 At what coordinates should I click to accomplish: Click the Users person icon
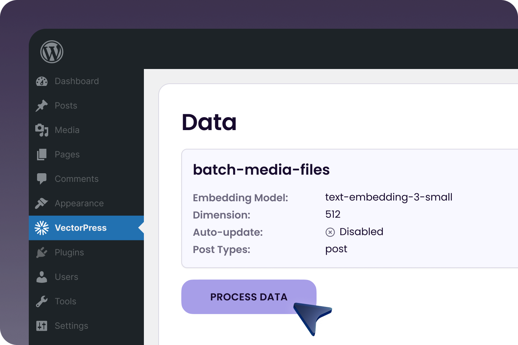[42, 277]
